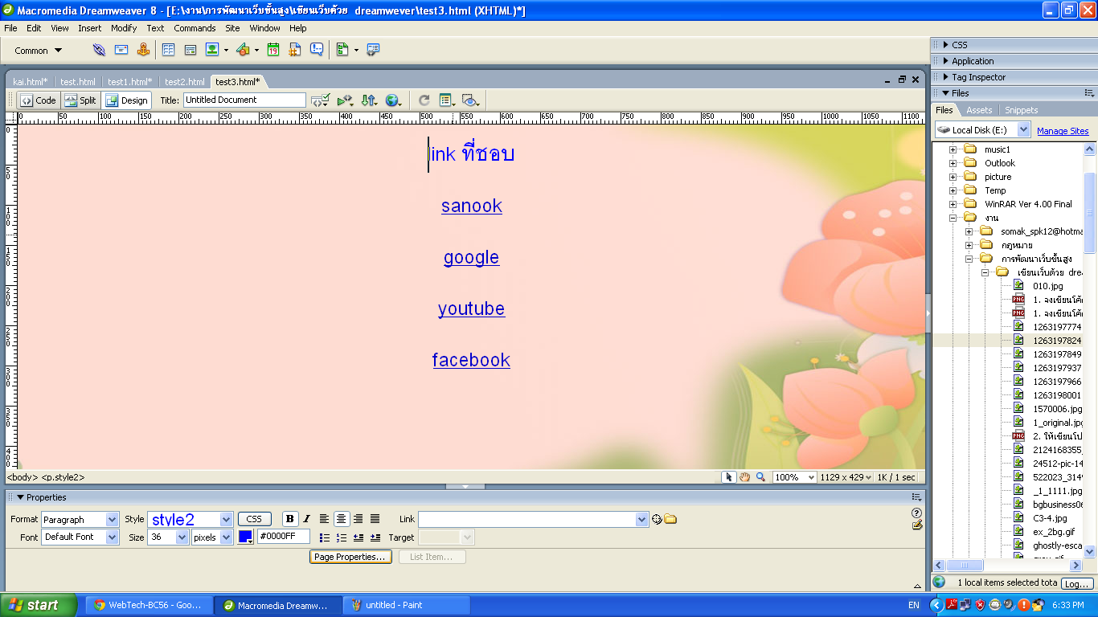Open the File Management arrows icon

(369, 100)
